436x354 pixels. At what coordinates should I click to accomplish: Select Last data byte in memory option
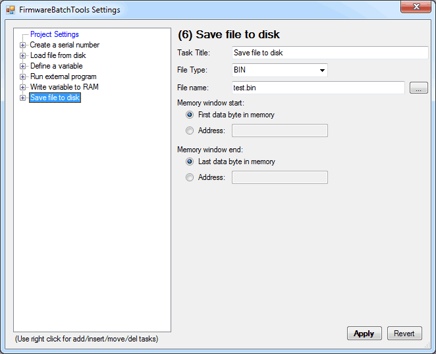click(190, 162)
